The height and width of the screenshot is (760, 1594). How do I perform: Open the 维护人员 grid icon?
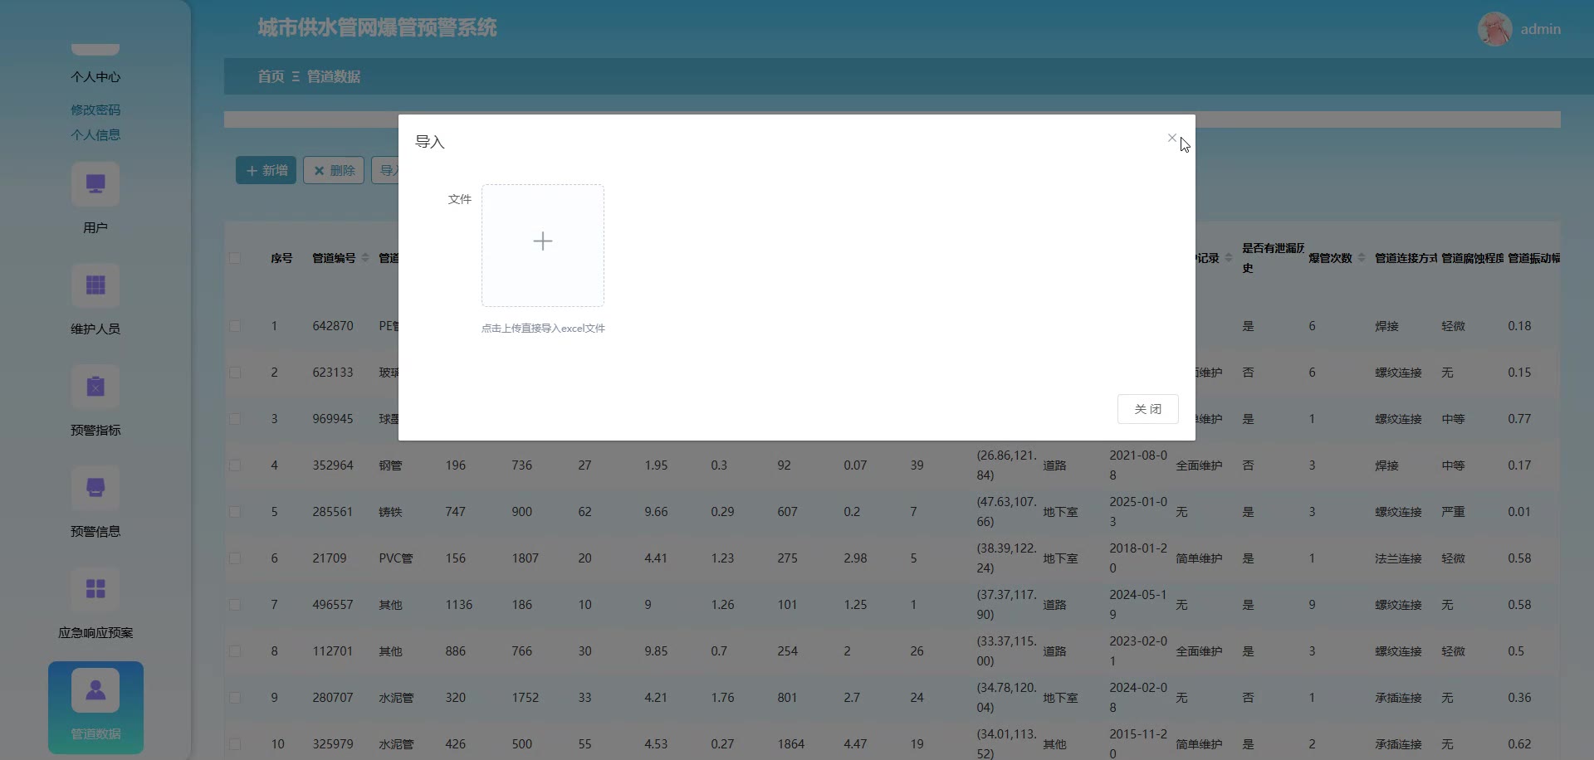pos(95,285)
